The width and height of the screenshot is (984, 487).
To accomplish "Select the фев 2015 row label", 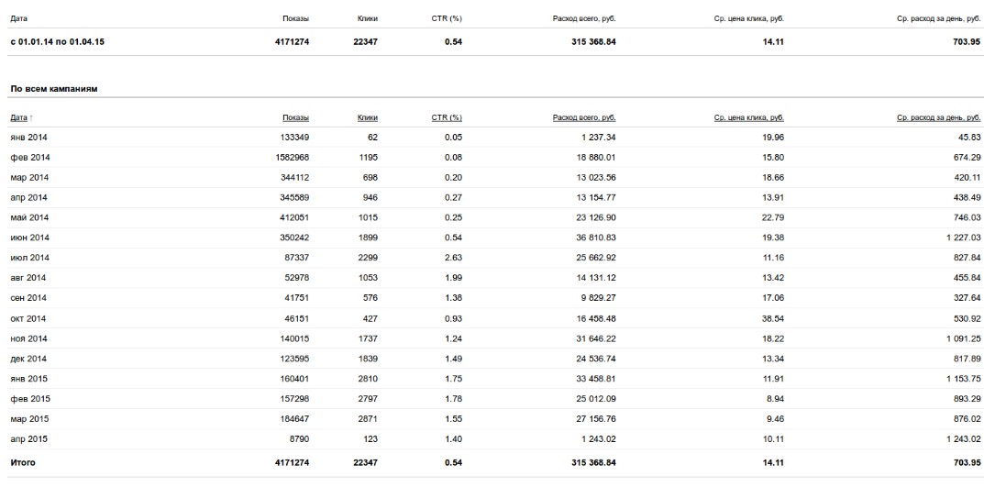I will (30, 399).
